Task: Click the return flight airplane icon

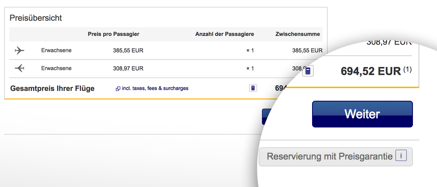Action: pos(19,69)
